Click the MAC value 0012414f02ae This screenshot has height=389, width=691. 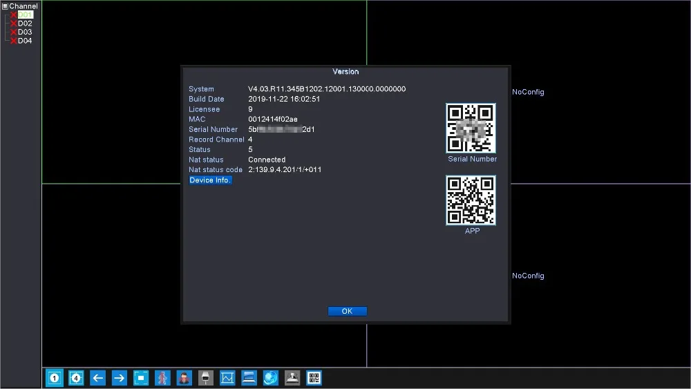[273, 120]
